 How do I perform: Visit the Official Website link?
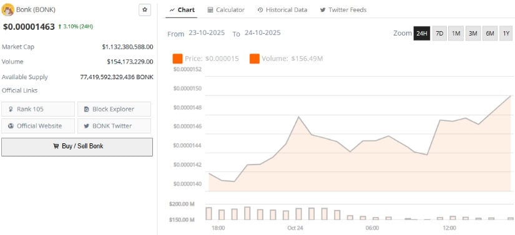point(38,126)
